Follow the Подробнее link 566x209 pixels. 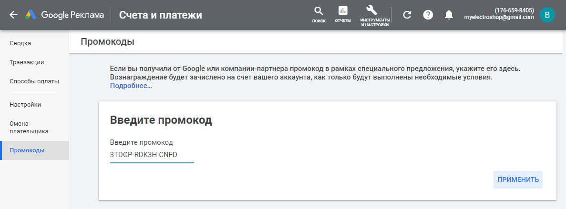pyautogui.click(x=131, y=86)
